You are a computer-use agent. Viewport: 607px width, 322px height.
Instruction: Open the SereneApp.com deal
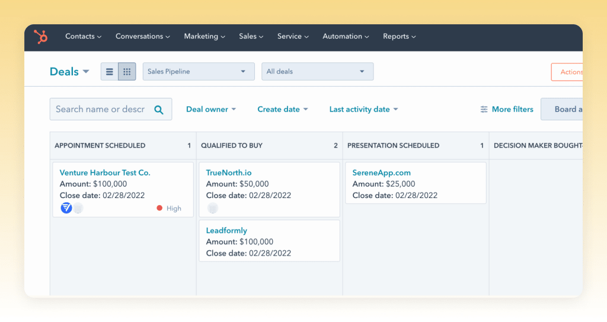381,173
